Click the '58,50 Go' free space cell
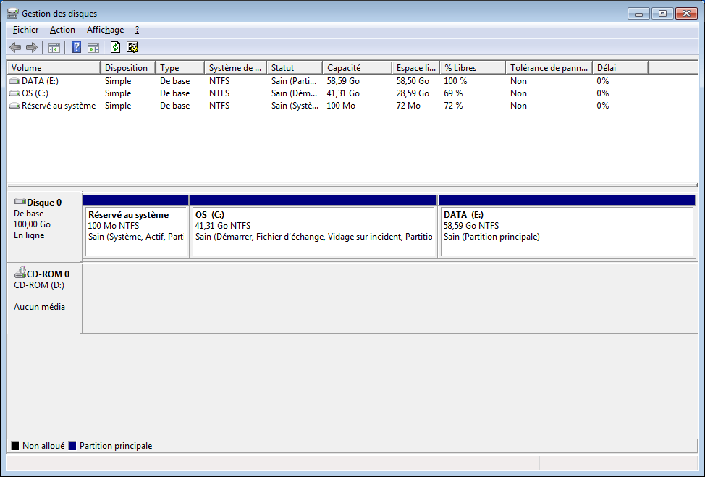 pos(413,81)
